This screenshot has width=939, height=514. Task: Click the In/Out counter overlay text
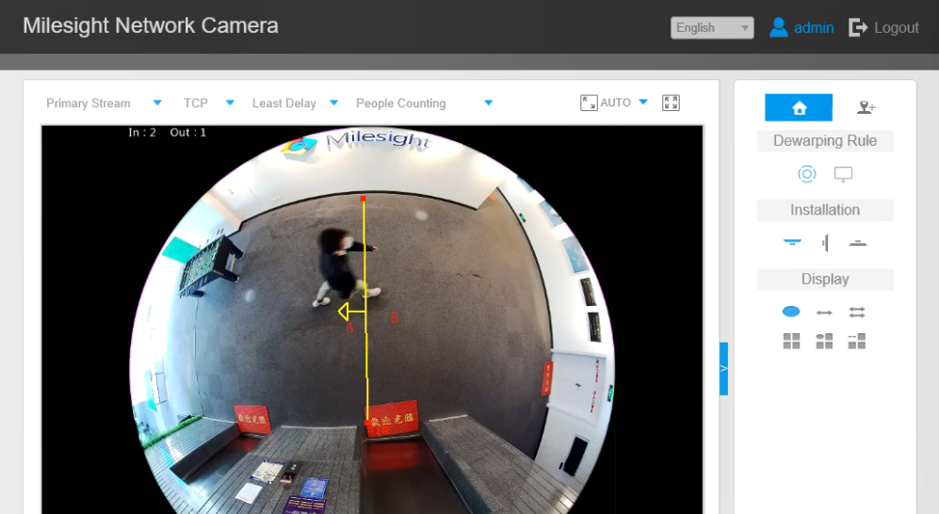point(167,132)
